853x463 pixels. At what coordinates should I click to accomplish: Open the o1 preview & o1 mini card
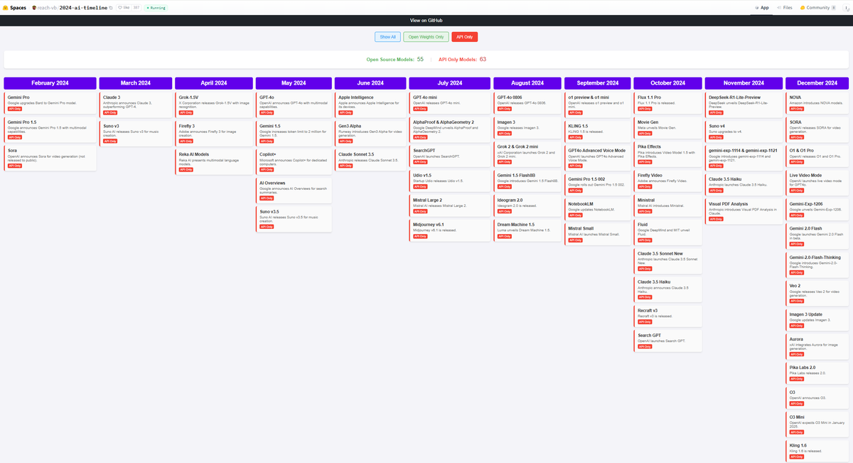[x=598, y=105]
